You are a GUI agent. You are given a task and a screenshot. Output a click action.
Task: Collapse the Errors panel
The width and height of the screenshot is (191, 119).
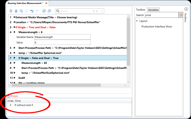[x=9, y=96]
